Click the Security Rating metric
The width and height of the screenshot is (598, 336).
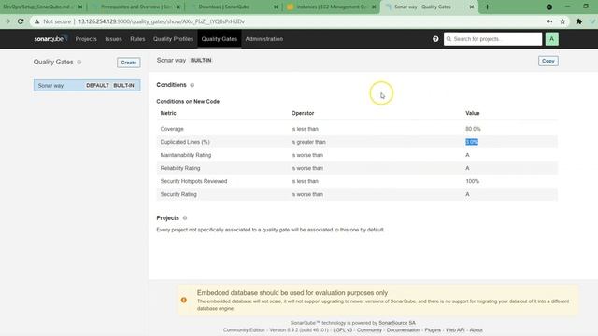[178, 194]
